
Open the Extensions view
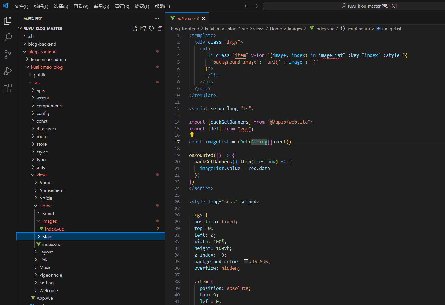click(x=8, y=88)
